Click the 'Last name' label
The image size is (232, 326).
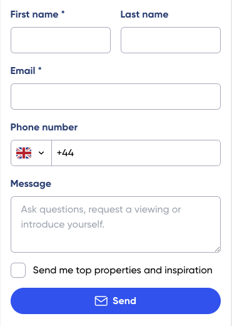[144, 14]
